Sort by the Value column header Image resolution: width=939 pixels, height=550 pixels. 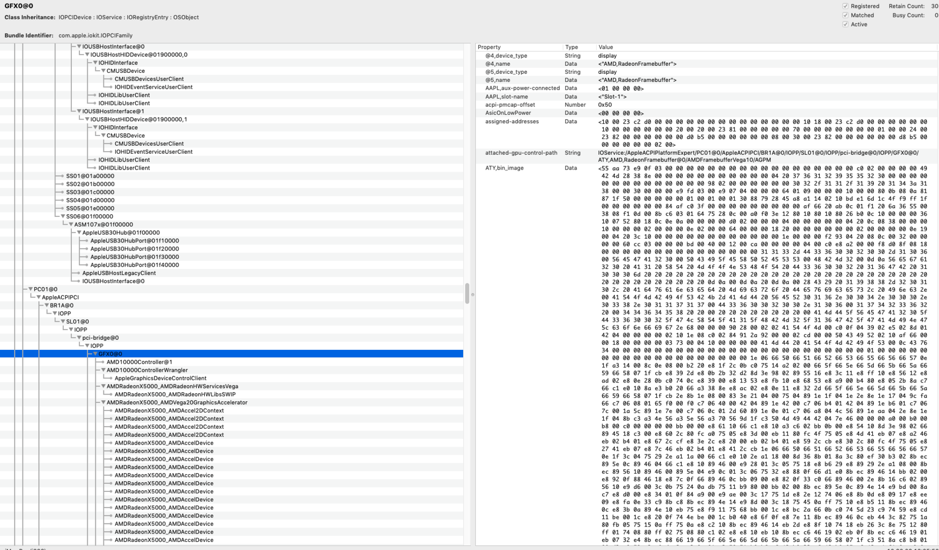coord(766,47)
